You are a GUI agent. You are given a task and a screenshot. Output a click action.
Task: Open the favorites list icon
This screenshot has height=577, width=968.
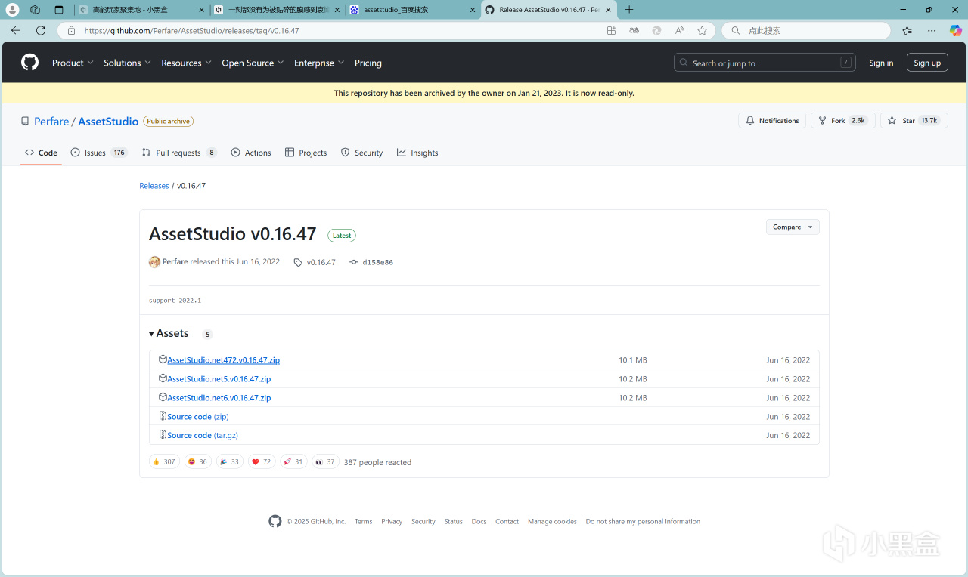click(907, 31)
